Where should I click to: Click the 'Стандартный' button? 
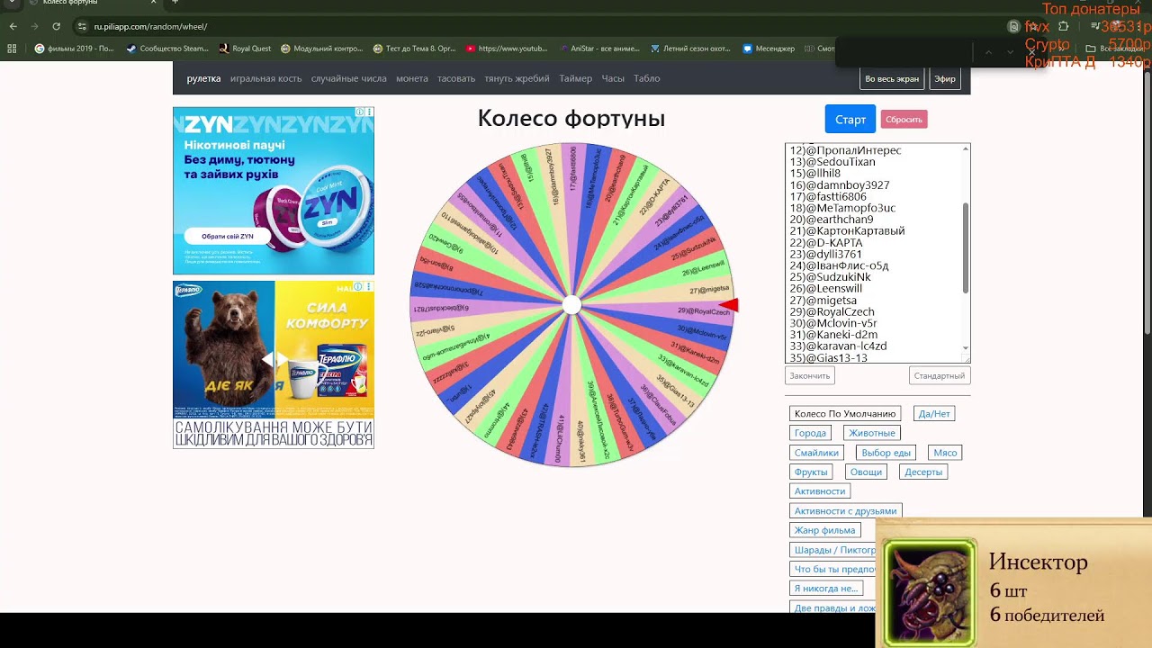[939, 375]
